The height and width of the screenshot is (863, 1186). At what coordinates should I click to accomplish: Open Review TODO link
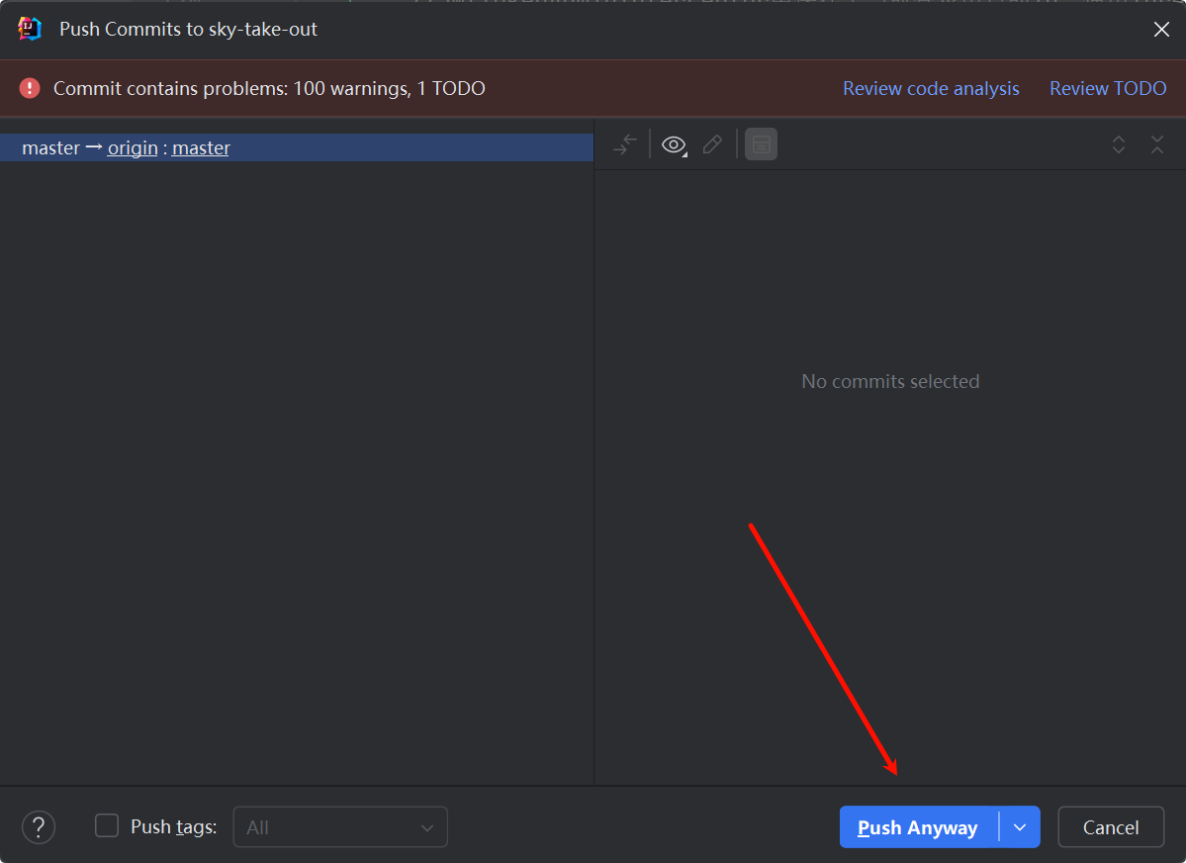pyautogui.click(x=1108, y=88)
